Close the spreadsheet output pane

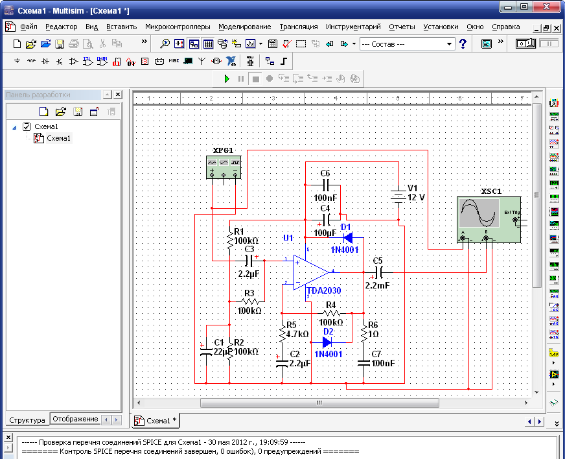coord(8,437)
